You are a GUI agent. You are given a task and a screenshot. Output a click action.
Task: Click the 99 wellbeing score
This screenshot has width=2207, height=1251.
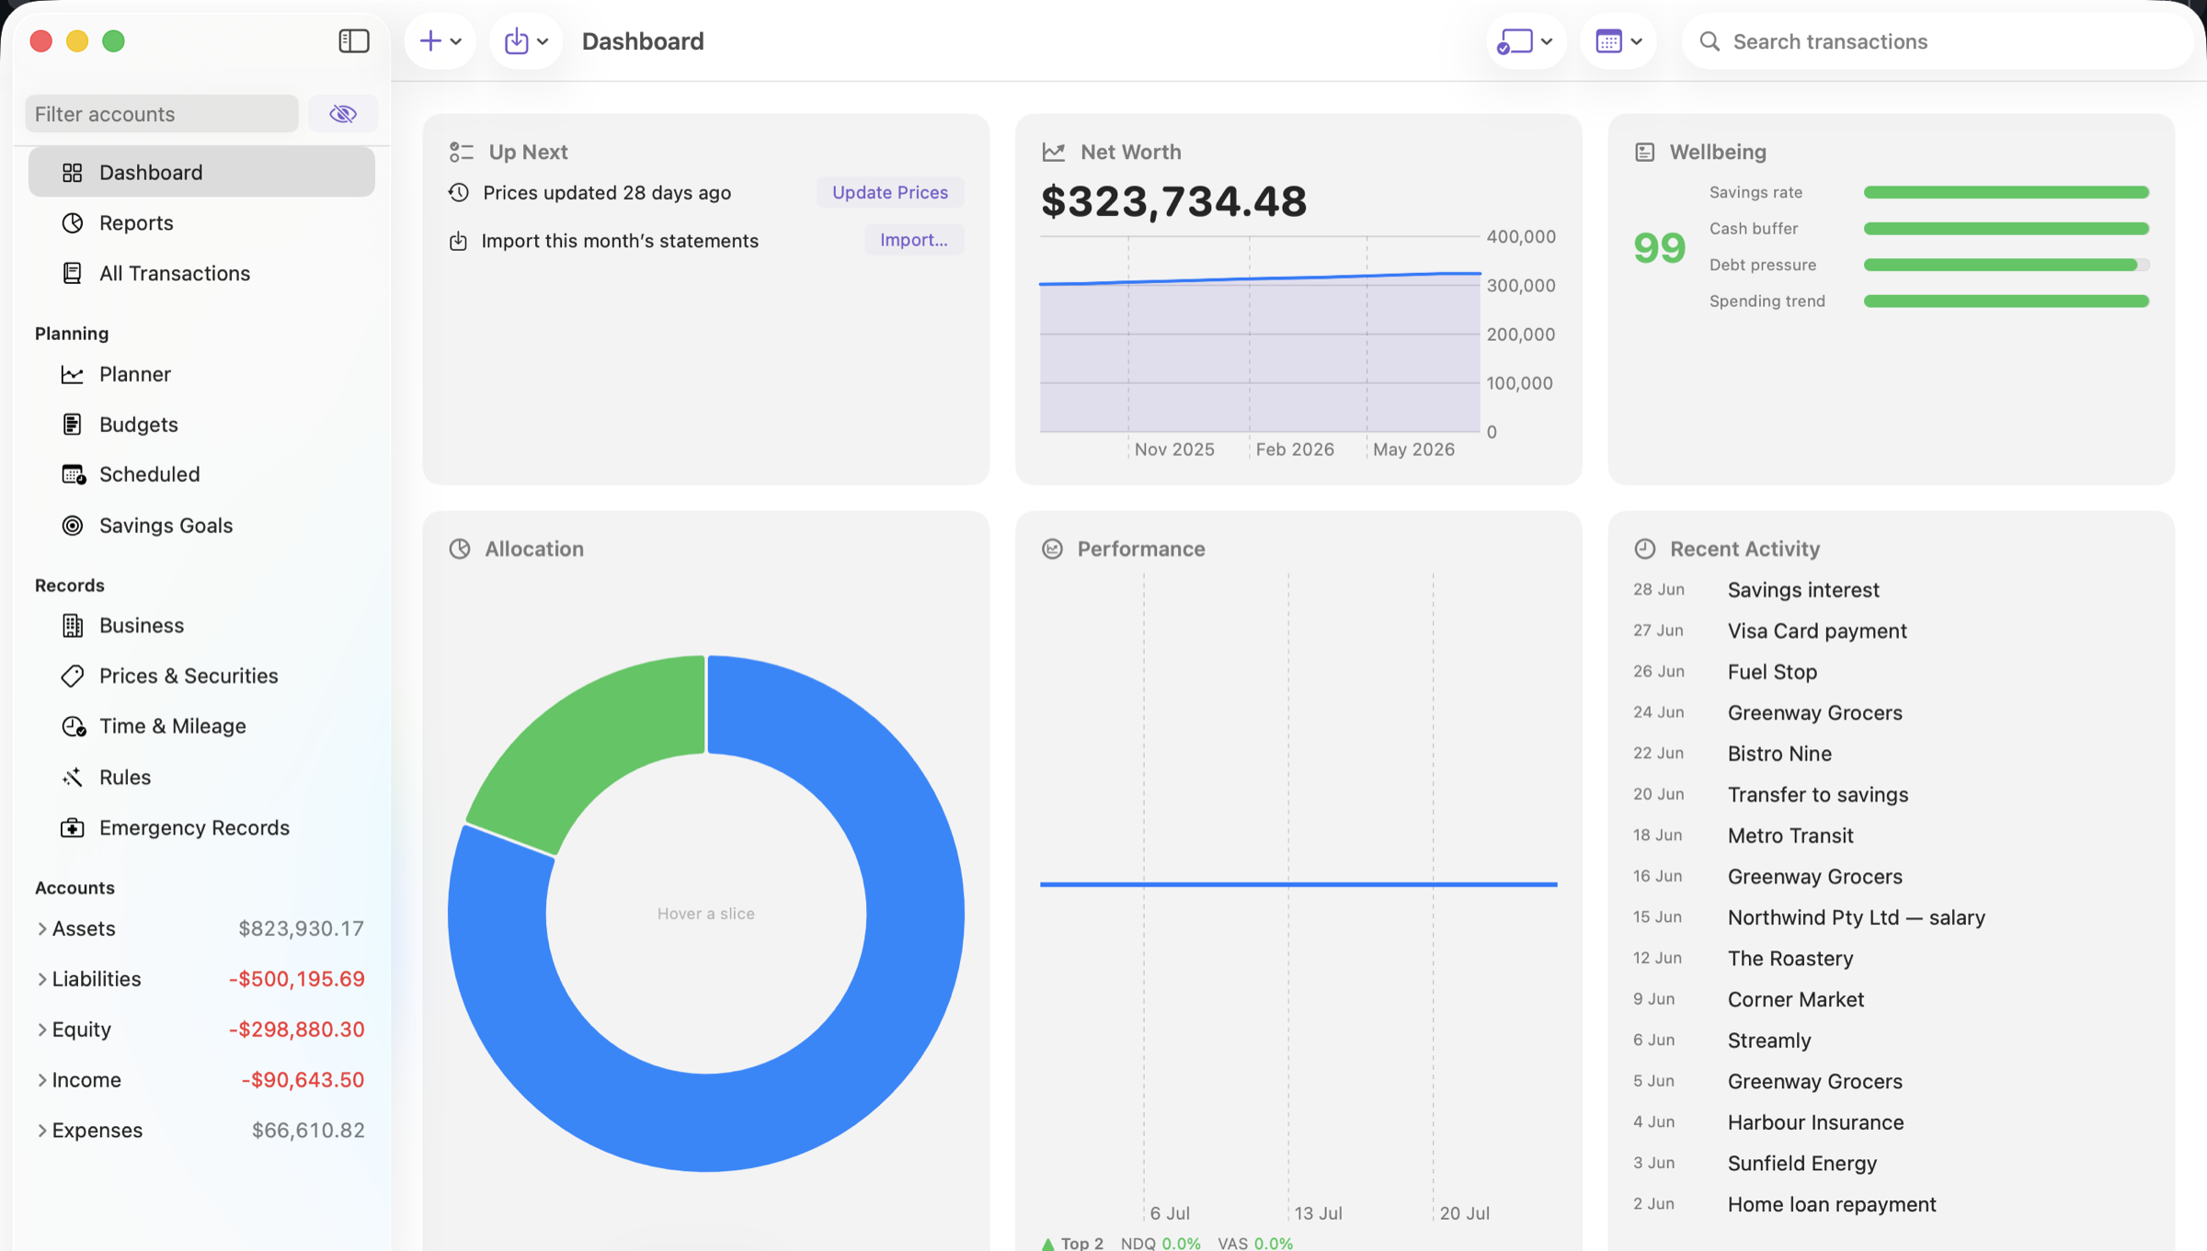[1659, 247]
